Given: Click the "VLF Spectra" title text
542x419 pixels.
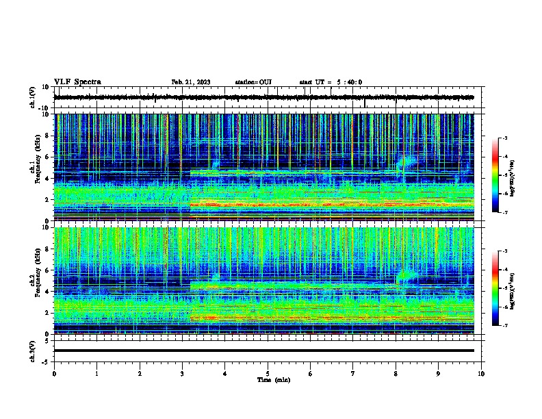Looking at the screenshot, I should 77,82.
